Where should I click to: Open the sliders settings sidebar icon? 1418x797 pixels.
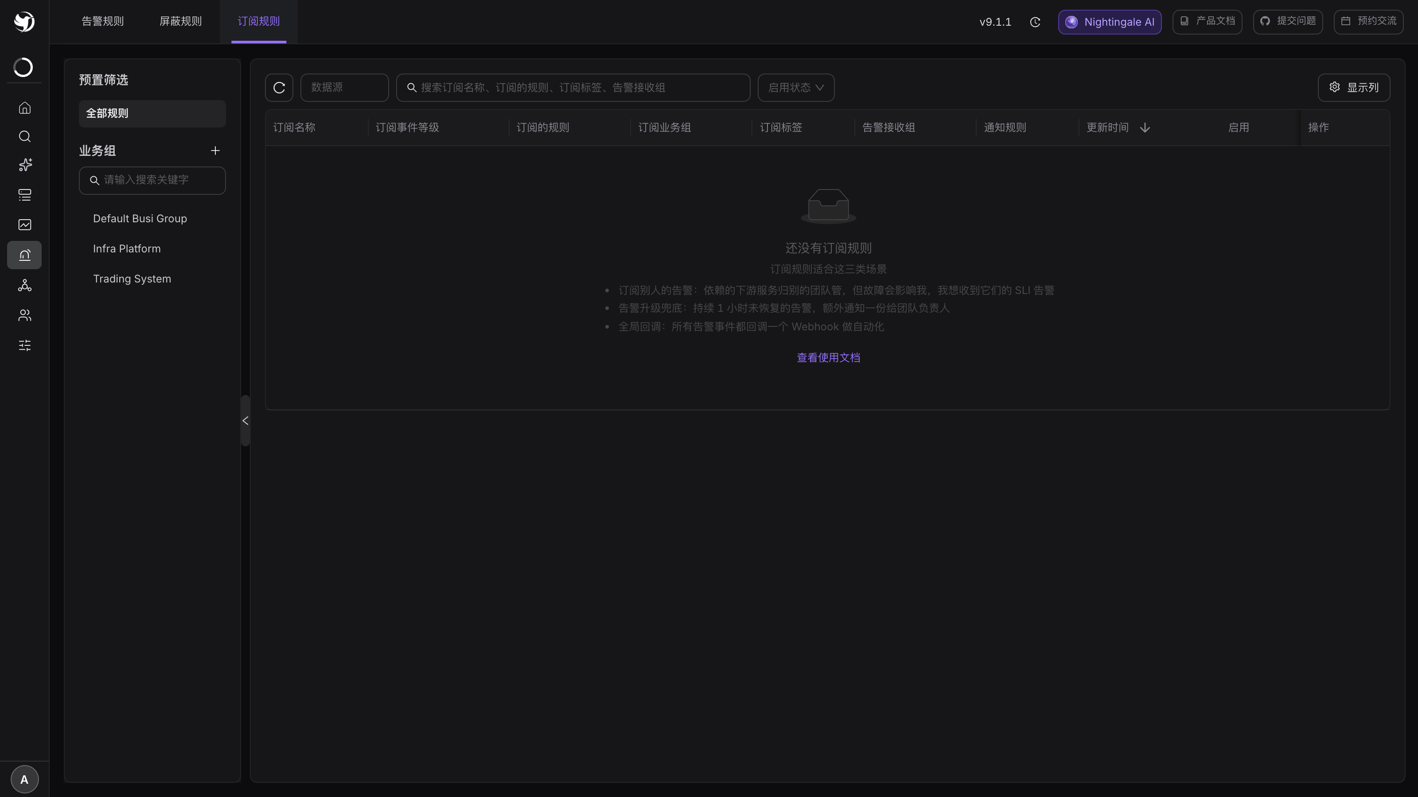tap(24, 345)
